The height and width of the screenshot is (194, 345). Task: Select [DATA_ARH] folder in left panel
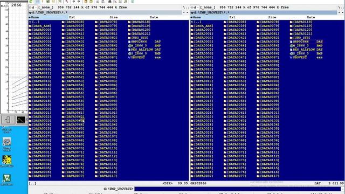coord(40,26)
